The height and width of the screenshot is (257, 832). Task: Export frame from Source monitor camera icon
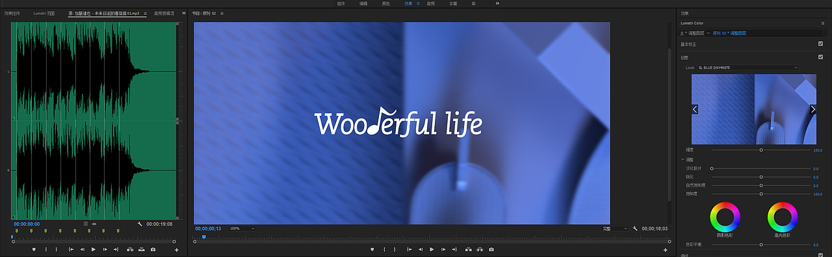pyautogui.click(x=153, y=249)
